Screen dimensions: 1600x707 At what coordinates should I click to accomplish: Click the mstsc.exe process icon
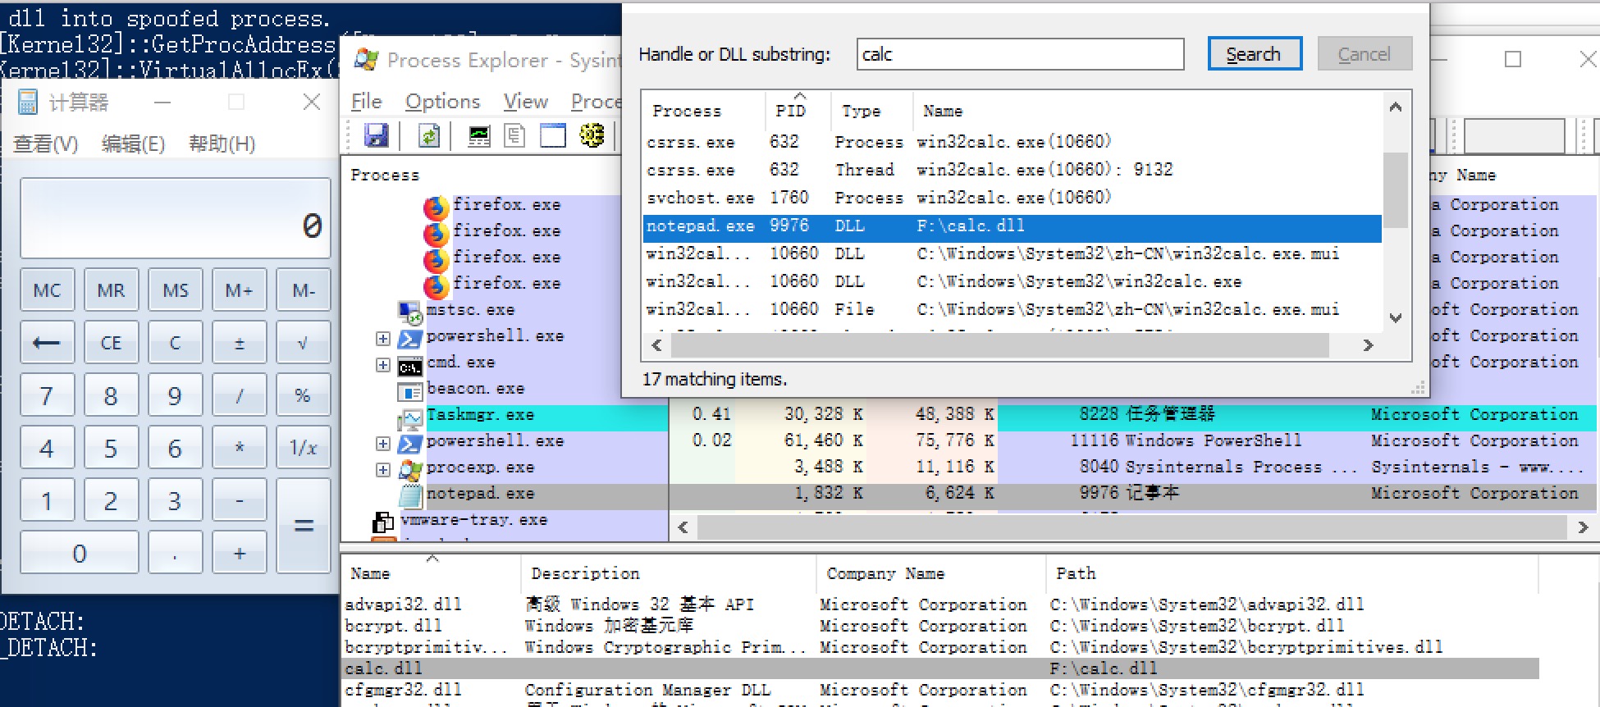click(x=409, y=311)
